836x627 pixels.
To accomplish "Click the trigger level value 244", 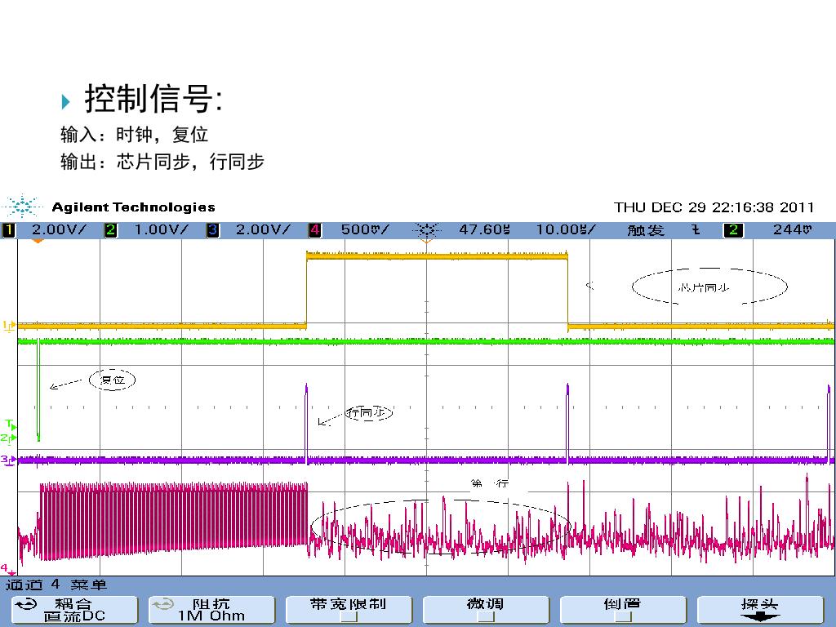I will tap(792, 229).
